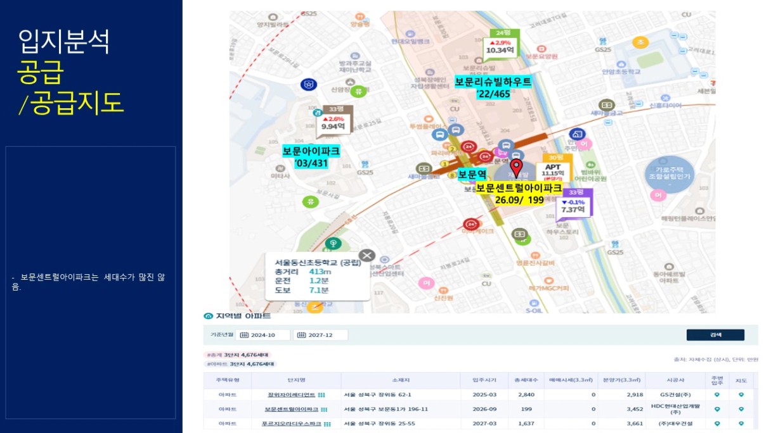Click the 소재지 column header
Screen dimensions: 771x433
coord(401,380)
